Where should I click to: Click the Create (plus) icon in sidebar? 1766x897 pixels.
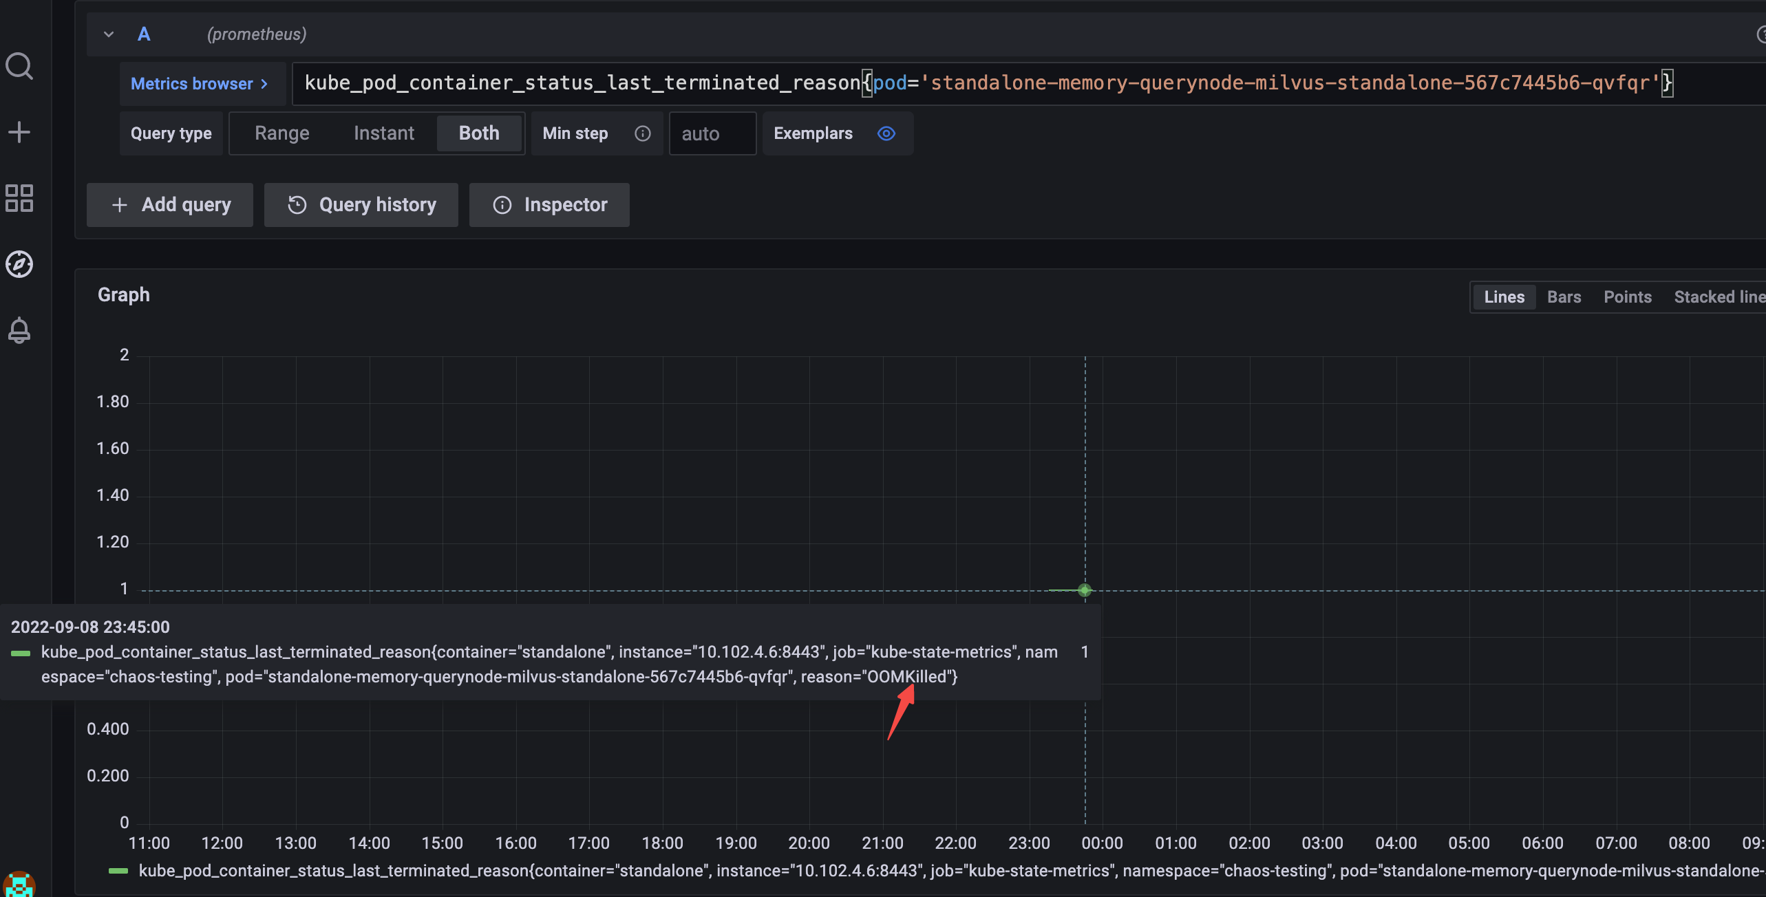point(19,131)
